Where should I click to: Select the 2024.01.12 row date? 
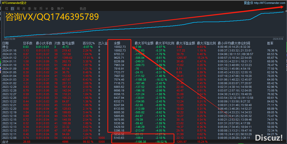tap(9, 57)
